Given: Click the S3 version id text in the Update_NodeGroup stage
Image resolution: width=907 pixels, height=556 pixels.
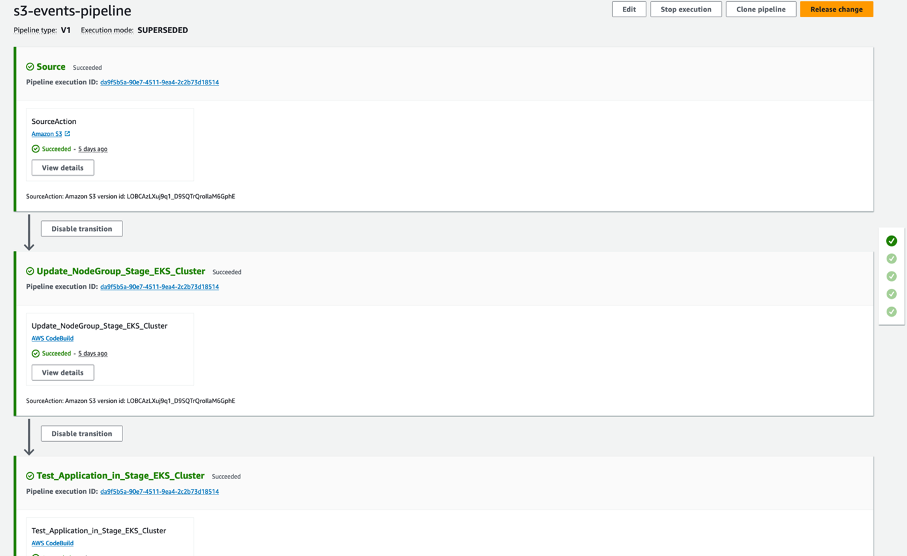Looking at the screenshot, I should coord(131,401).
